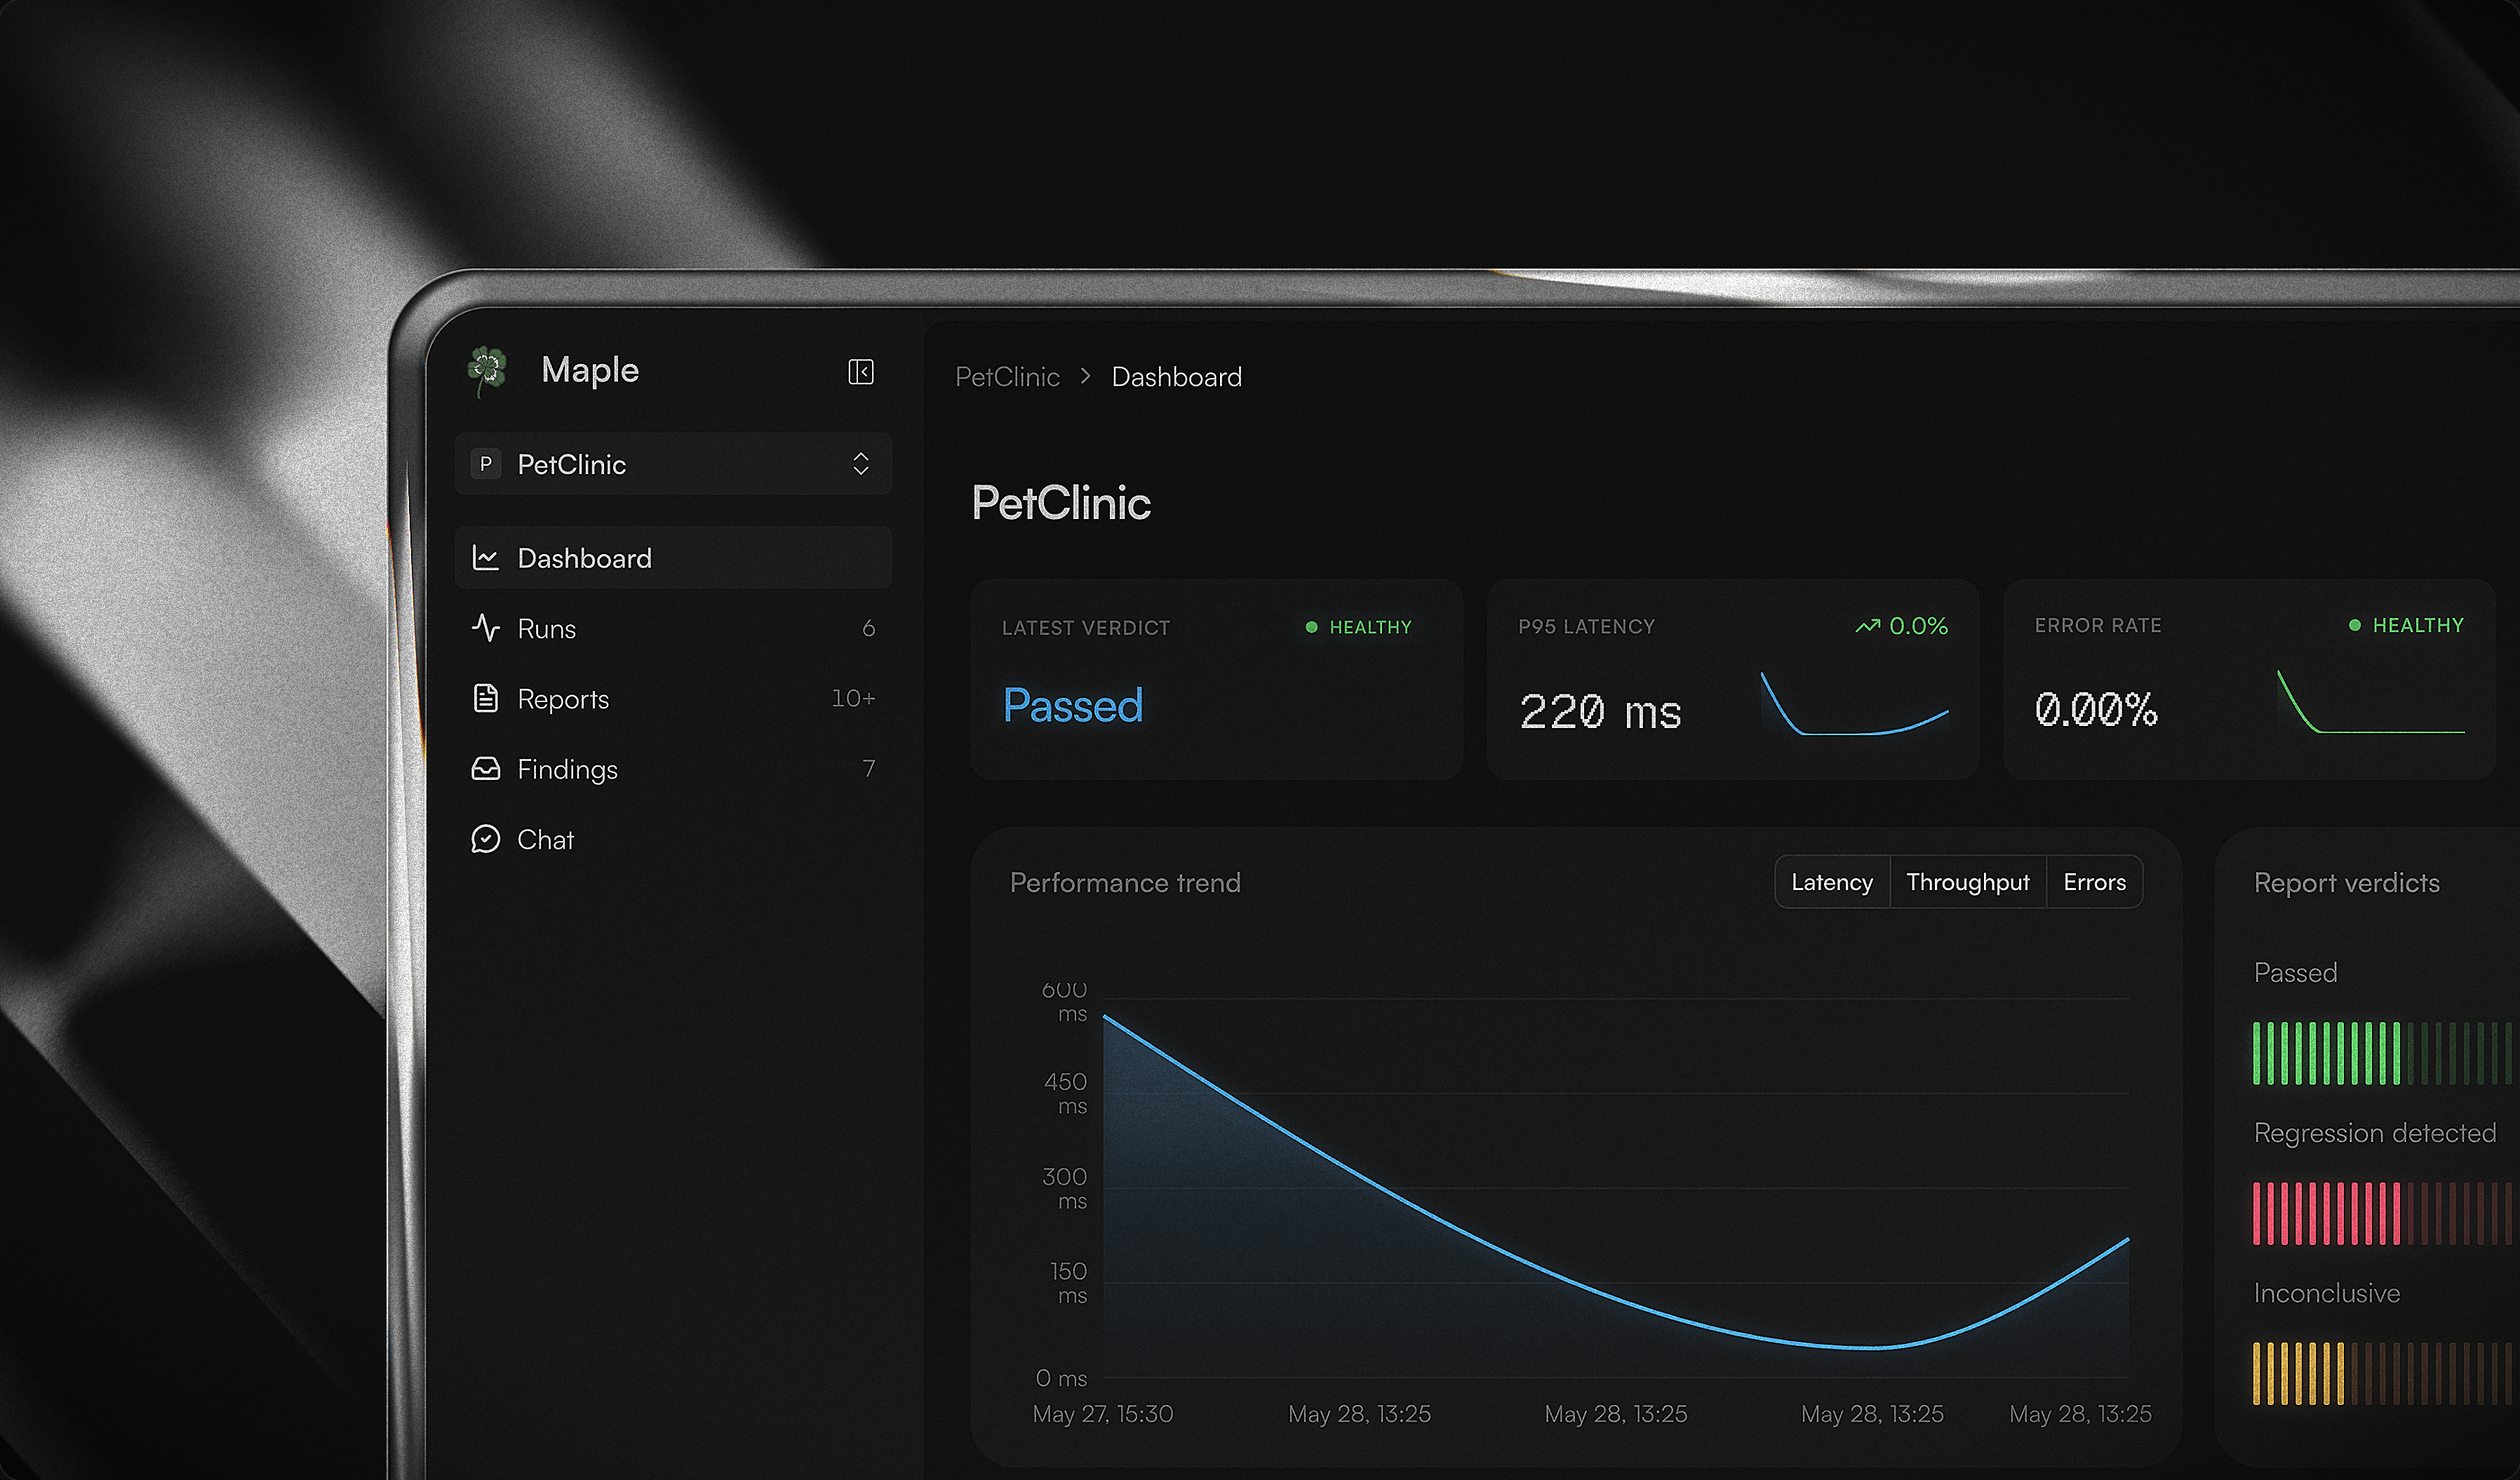Click the Runs count badge 6
Viewport: 2520px width, 1480px height.
click(868, 628)
